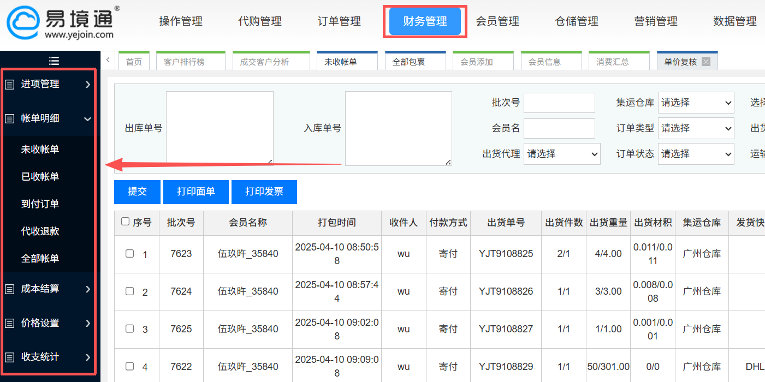Open the 订单管理 top menu
Viewport: 765px width, 382px height.
[339, 21]
